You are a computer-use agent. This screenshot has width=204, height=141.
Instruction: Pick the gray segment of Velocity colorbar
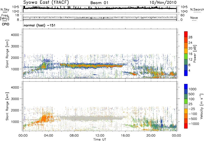click(x=186, y=106)
